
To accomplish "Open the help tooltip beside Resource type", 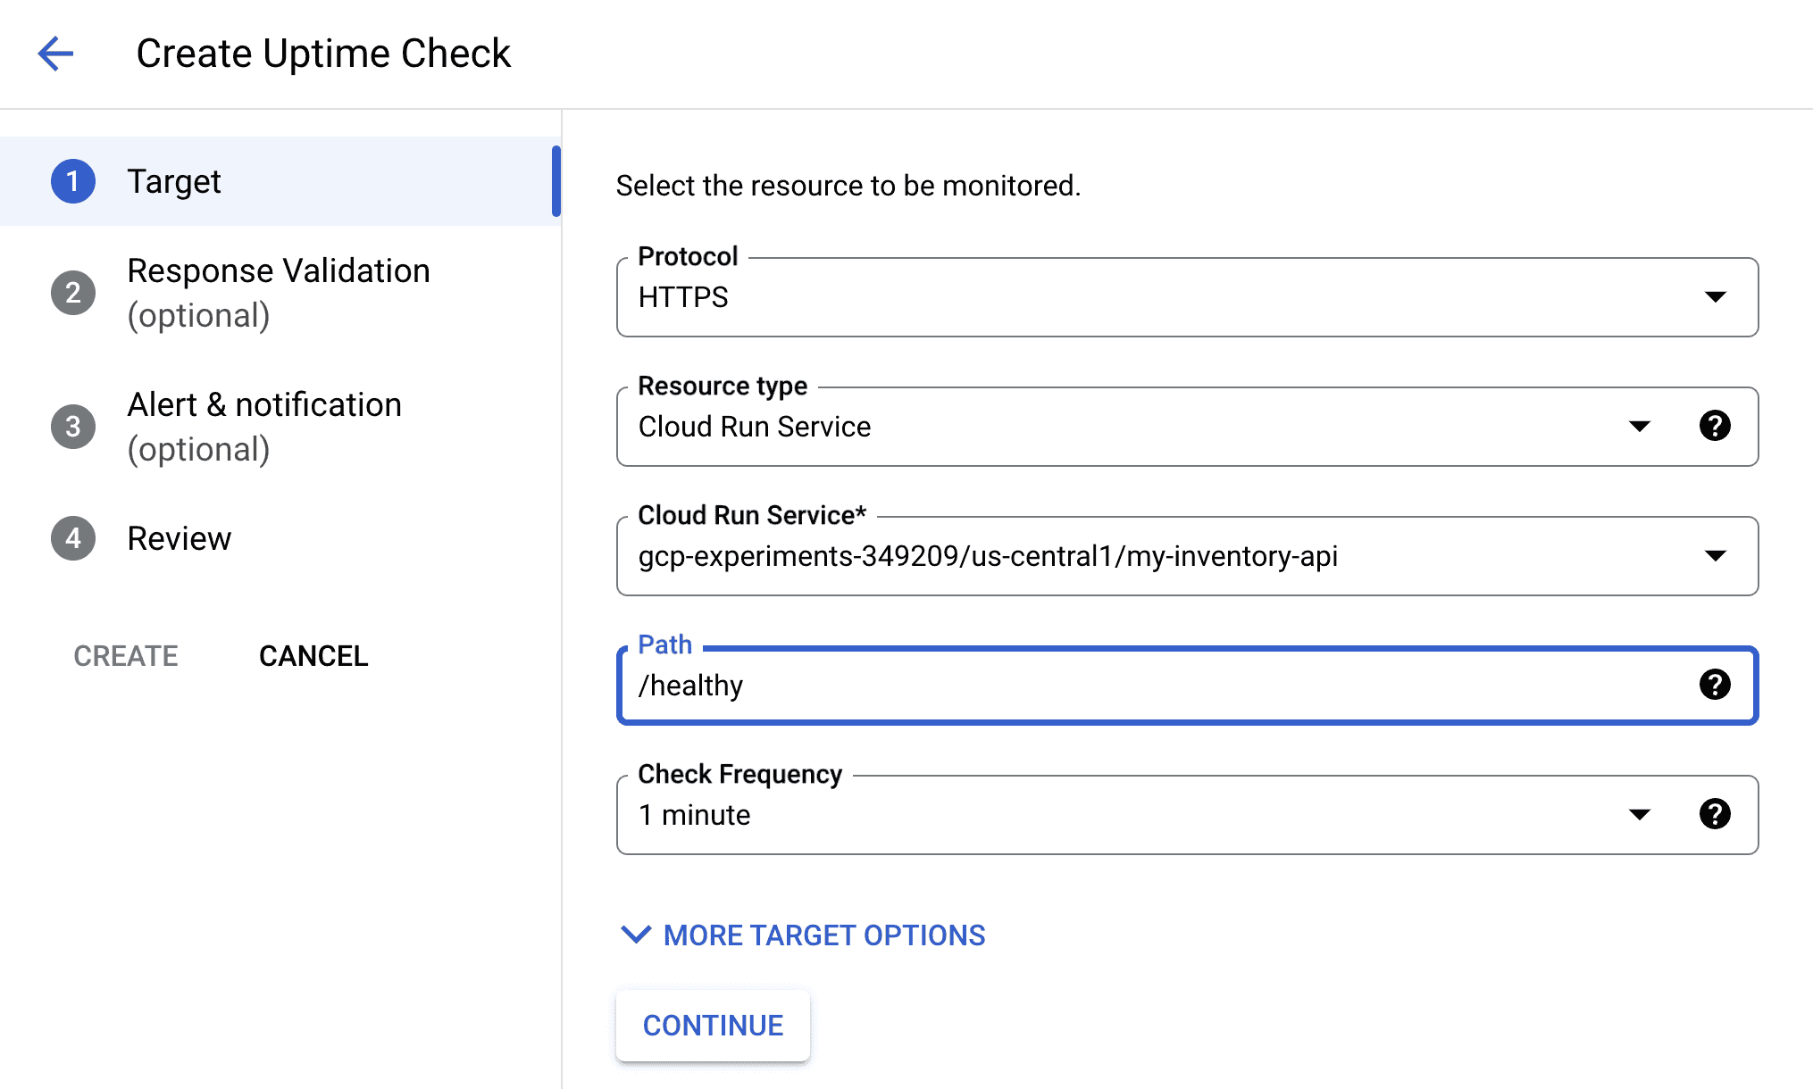I will coord(1715,427).
